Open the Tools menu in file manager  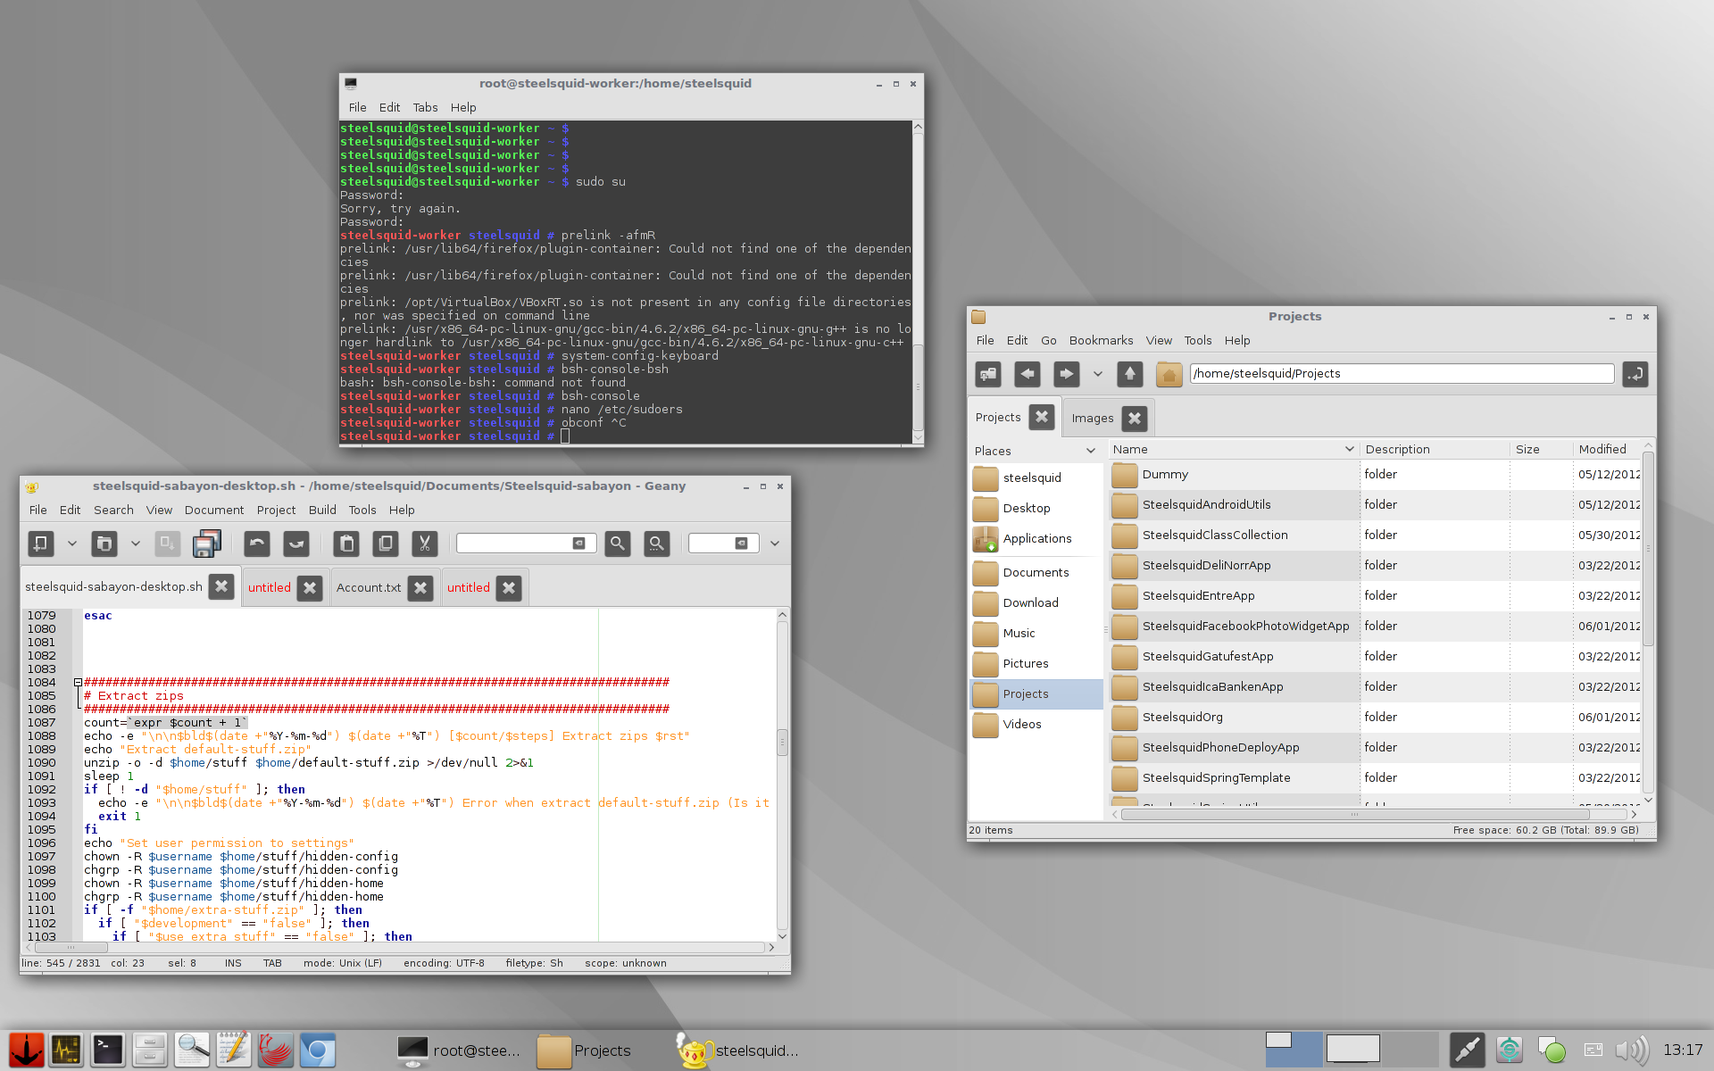(x=1198, y=340)
